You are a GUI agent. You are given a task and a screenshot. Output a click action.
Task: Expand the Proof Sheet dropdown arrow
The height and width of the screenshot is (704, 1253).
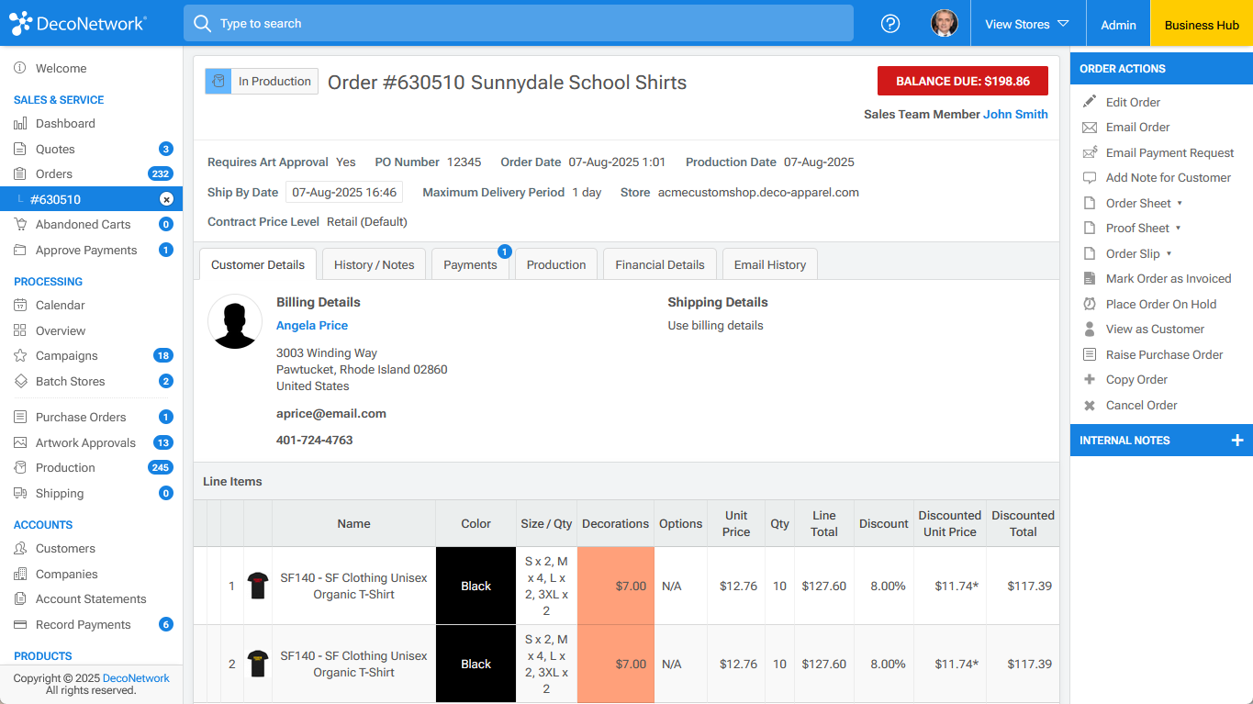[1179, 229]
